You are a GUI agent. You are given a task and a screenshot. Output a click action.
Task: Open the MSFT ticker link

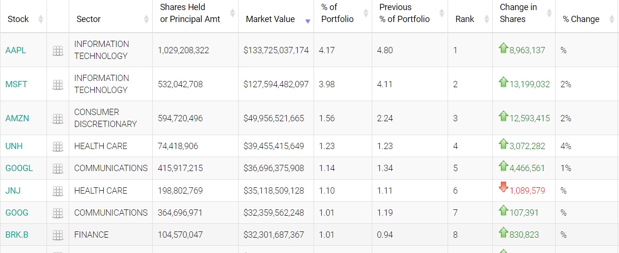[16, 84]
